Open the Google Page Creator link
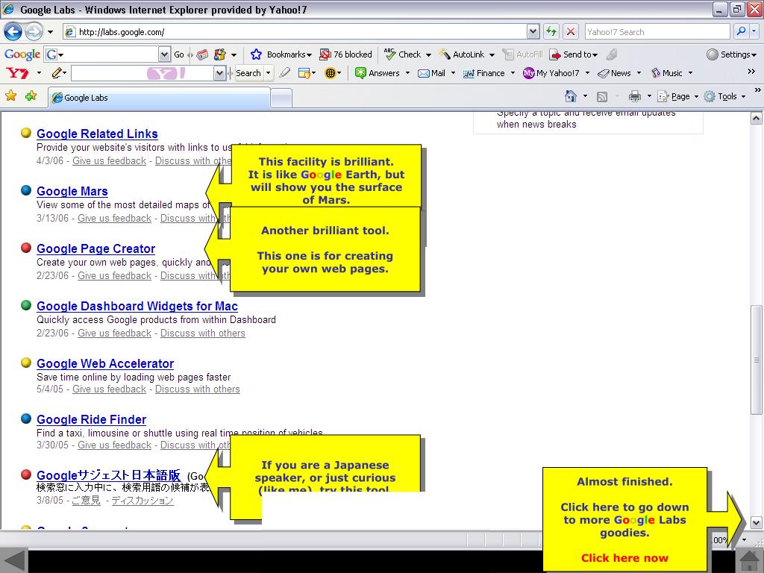Image resolution: width=764 pixels, height=573 pixels. (95, 249)
